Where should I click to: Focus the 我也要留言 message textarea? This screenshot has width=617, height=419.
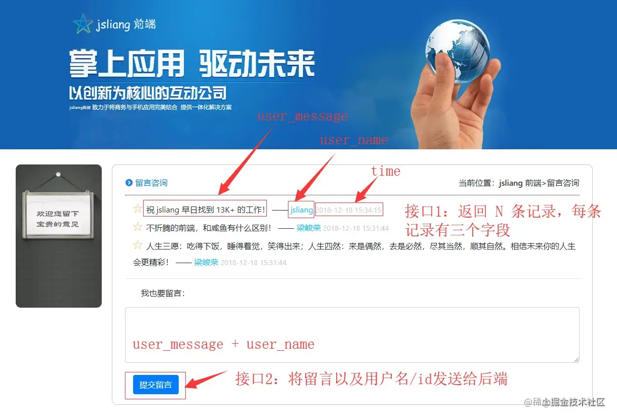pyautogui.click(x=352, y=335)
